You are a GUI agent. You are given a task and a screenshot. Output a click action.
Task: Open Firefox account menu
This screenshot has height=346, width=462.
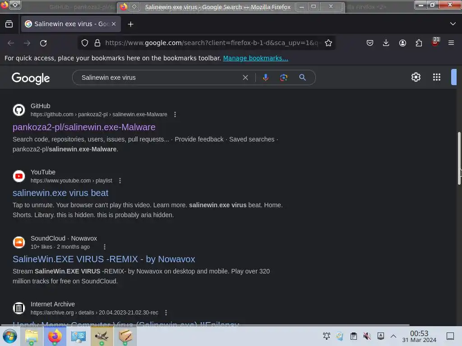click(402, 43)
